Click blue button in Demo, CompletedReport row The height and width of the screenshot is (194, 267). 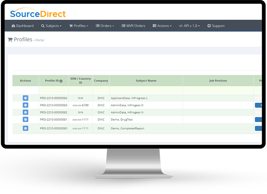[258, 129]
